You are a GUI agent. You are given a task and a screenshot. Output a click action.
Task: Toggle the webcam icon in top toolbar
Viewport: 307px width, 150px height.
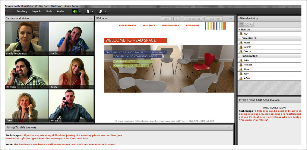87,12
